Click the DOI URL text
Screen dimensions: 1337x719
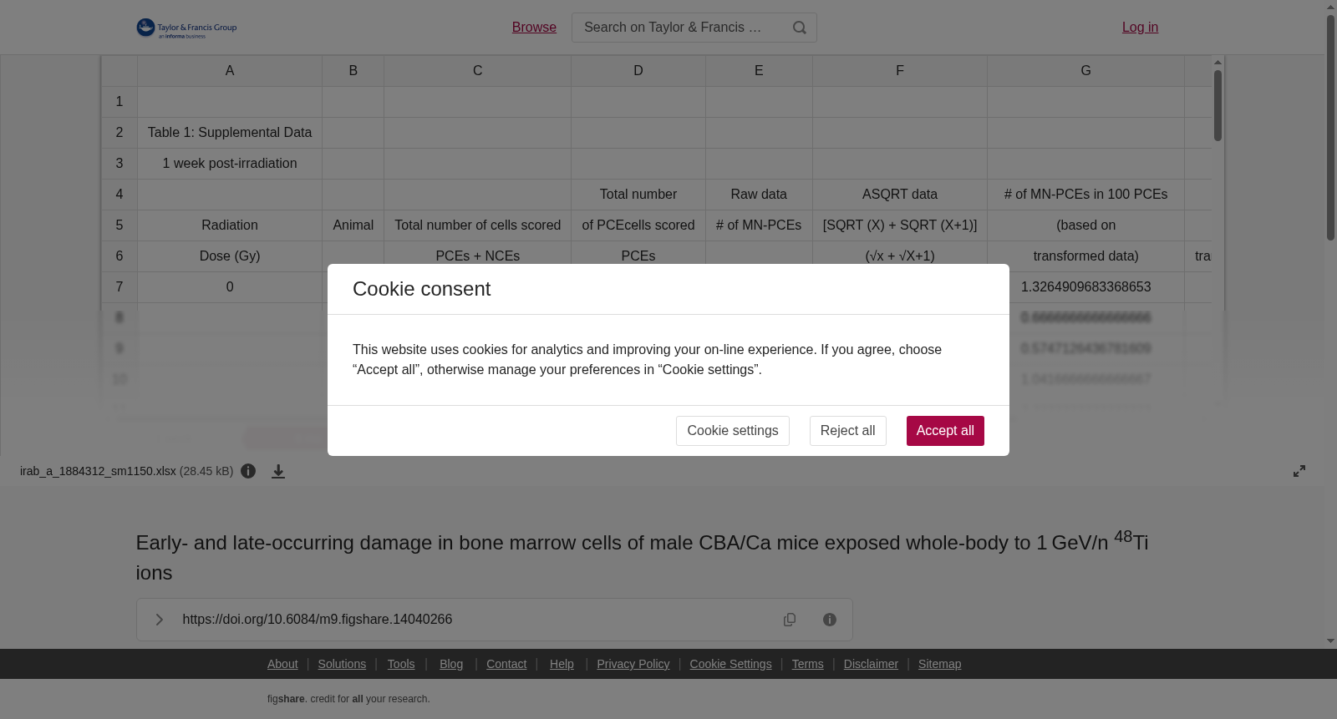point(318,620)
